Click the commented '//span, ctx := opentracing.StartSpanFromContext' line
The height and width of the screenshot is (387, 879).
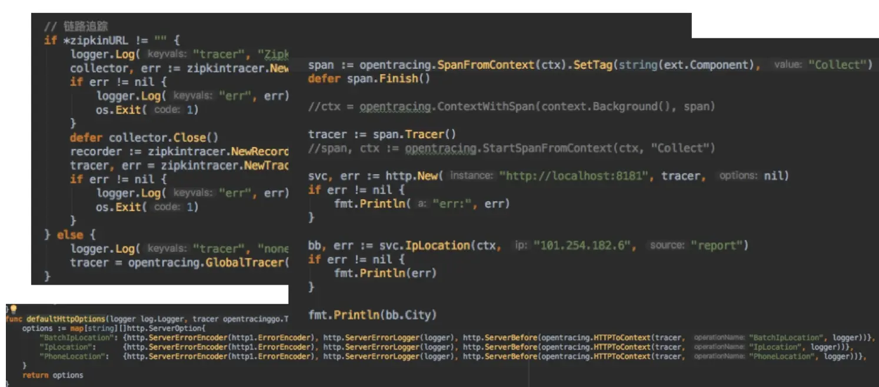point(511,148)
